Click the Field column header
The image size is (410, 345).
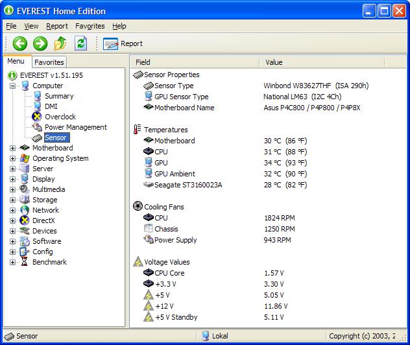[x=195, y=62]
